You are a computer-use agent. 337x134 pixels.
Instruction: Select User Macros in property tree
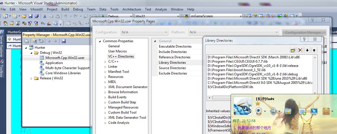(x=118, y=51)
